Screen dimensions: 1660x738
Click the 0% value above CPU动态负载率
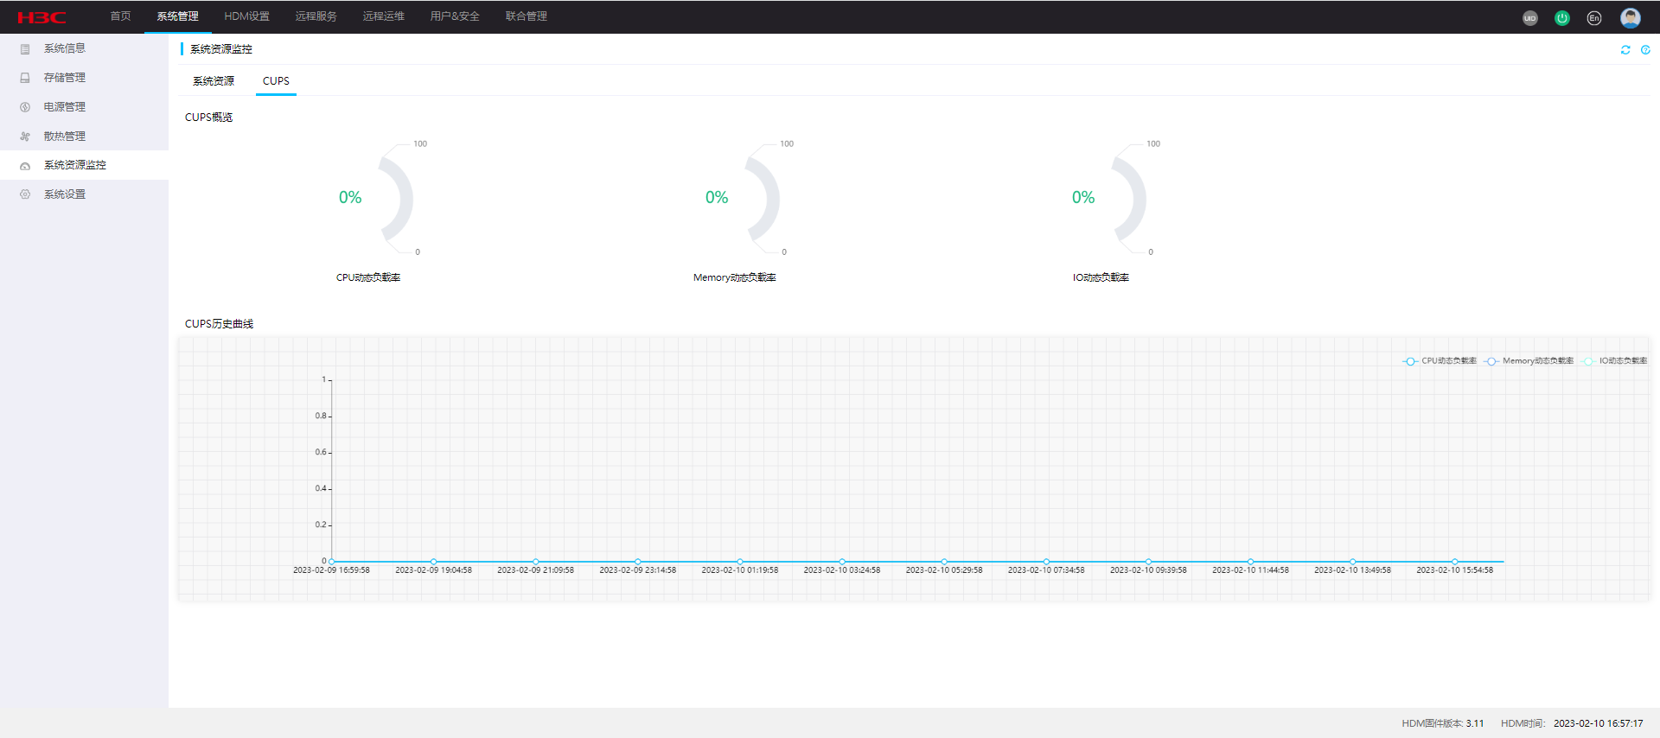click(x=350, y=198)
